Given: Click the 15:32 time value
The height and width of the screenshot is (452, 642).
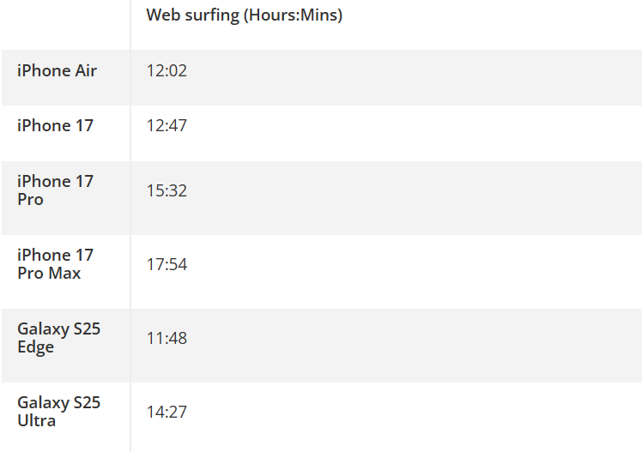Looking at the screenshot, I should 167,190.
